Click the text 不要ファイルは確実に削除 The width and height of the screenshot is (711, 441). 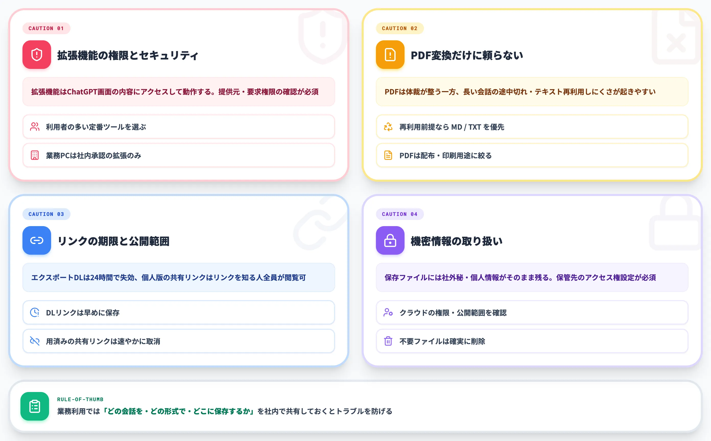(x=442, y=341)
